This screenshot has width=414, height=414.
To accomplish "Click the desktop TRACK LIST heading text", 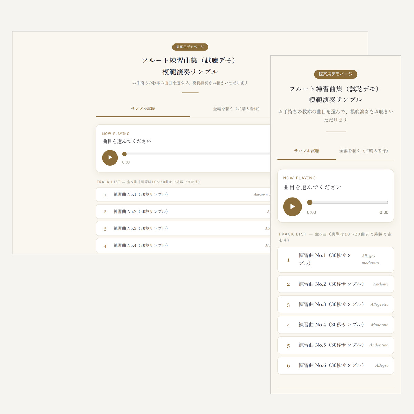I will click(x=148, y=182).
